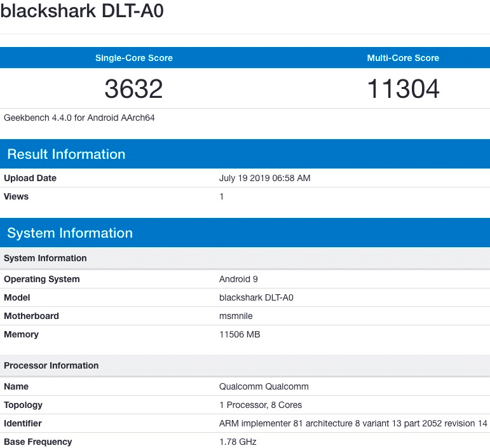Image resolution: width=490 pixels, height=448 pixels.
Task: Select the Upload Date row label
Action: coord(30,178)
